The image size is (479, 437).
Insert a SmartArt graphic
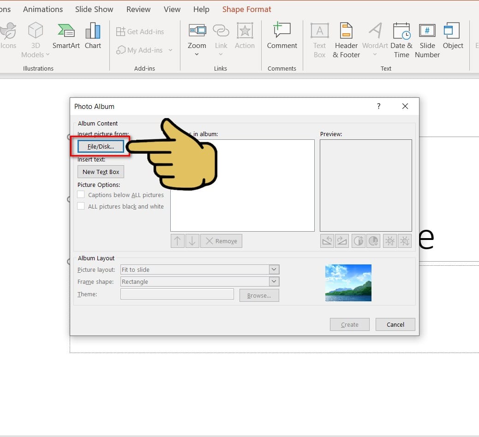(66, 37)
